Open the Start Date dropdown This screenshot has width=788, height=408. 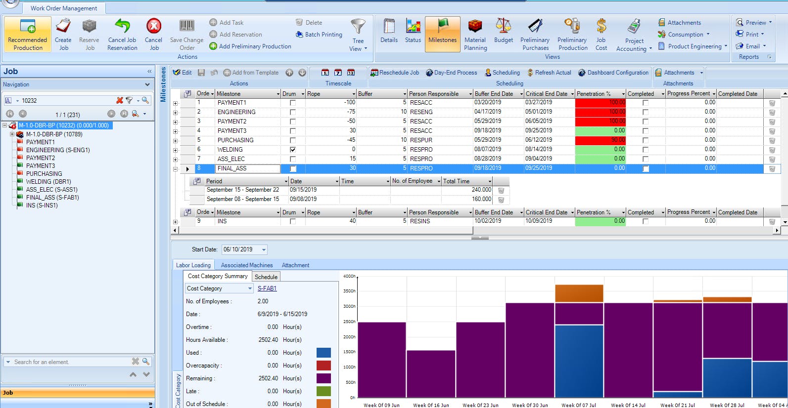(264, 250)
